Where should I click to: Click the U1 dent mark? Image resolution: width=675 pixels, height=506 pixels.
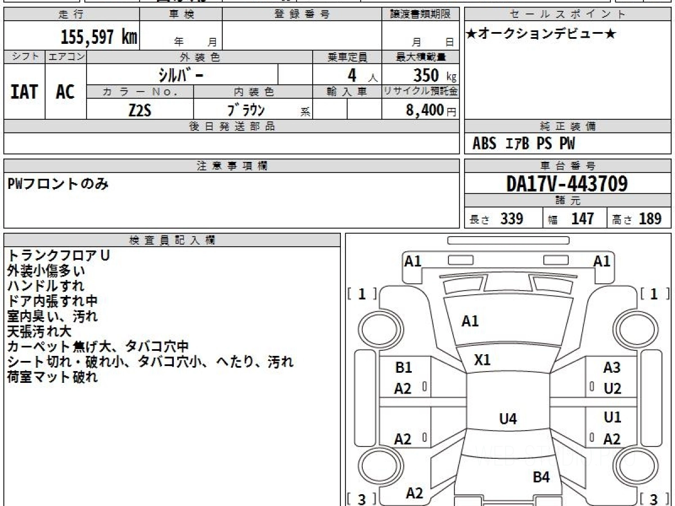pyautogui.click(x=612, y=418)
